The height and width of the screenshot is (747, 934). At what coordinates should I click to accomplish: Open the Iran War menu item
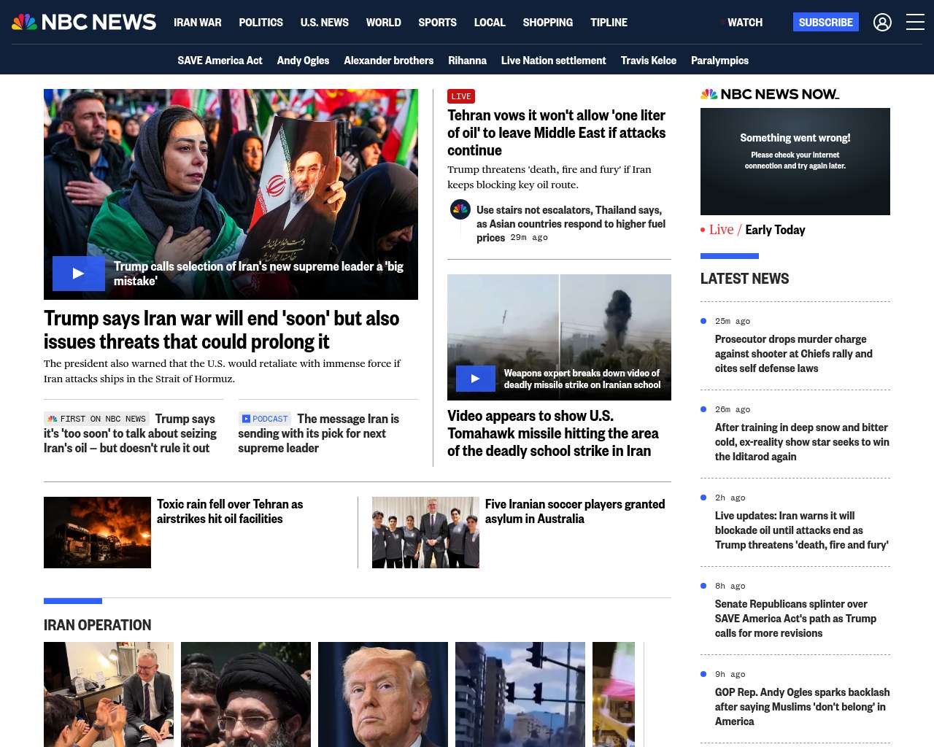(197, 23)
